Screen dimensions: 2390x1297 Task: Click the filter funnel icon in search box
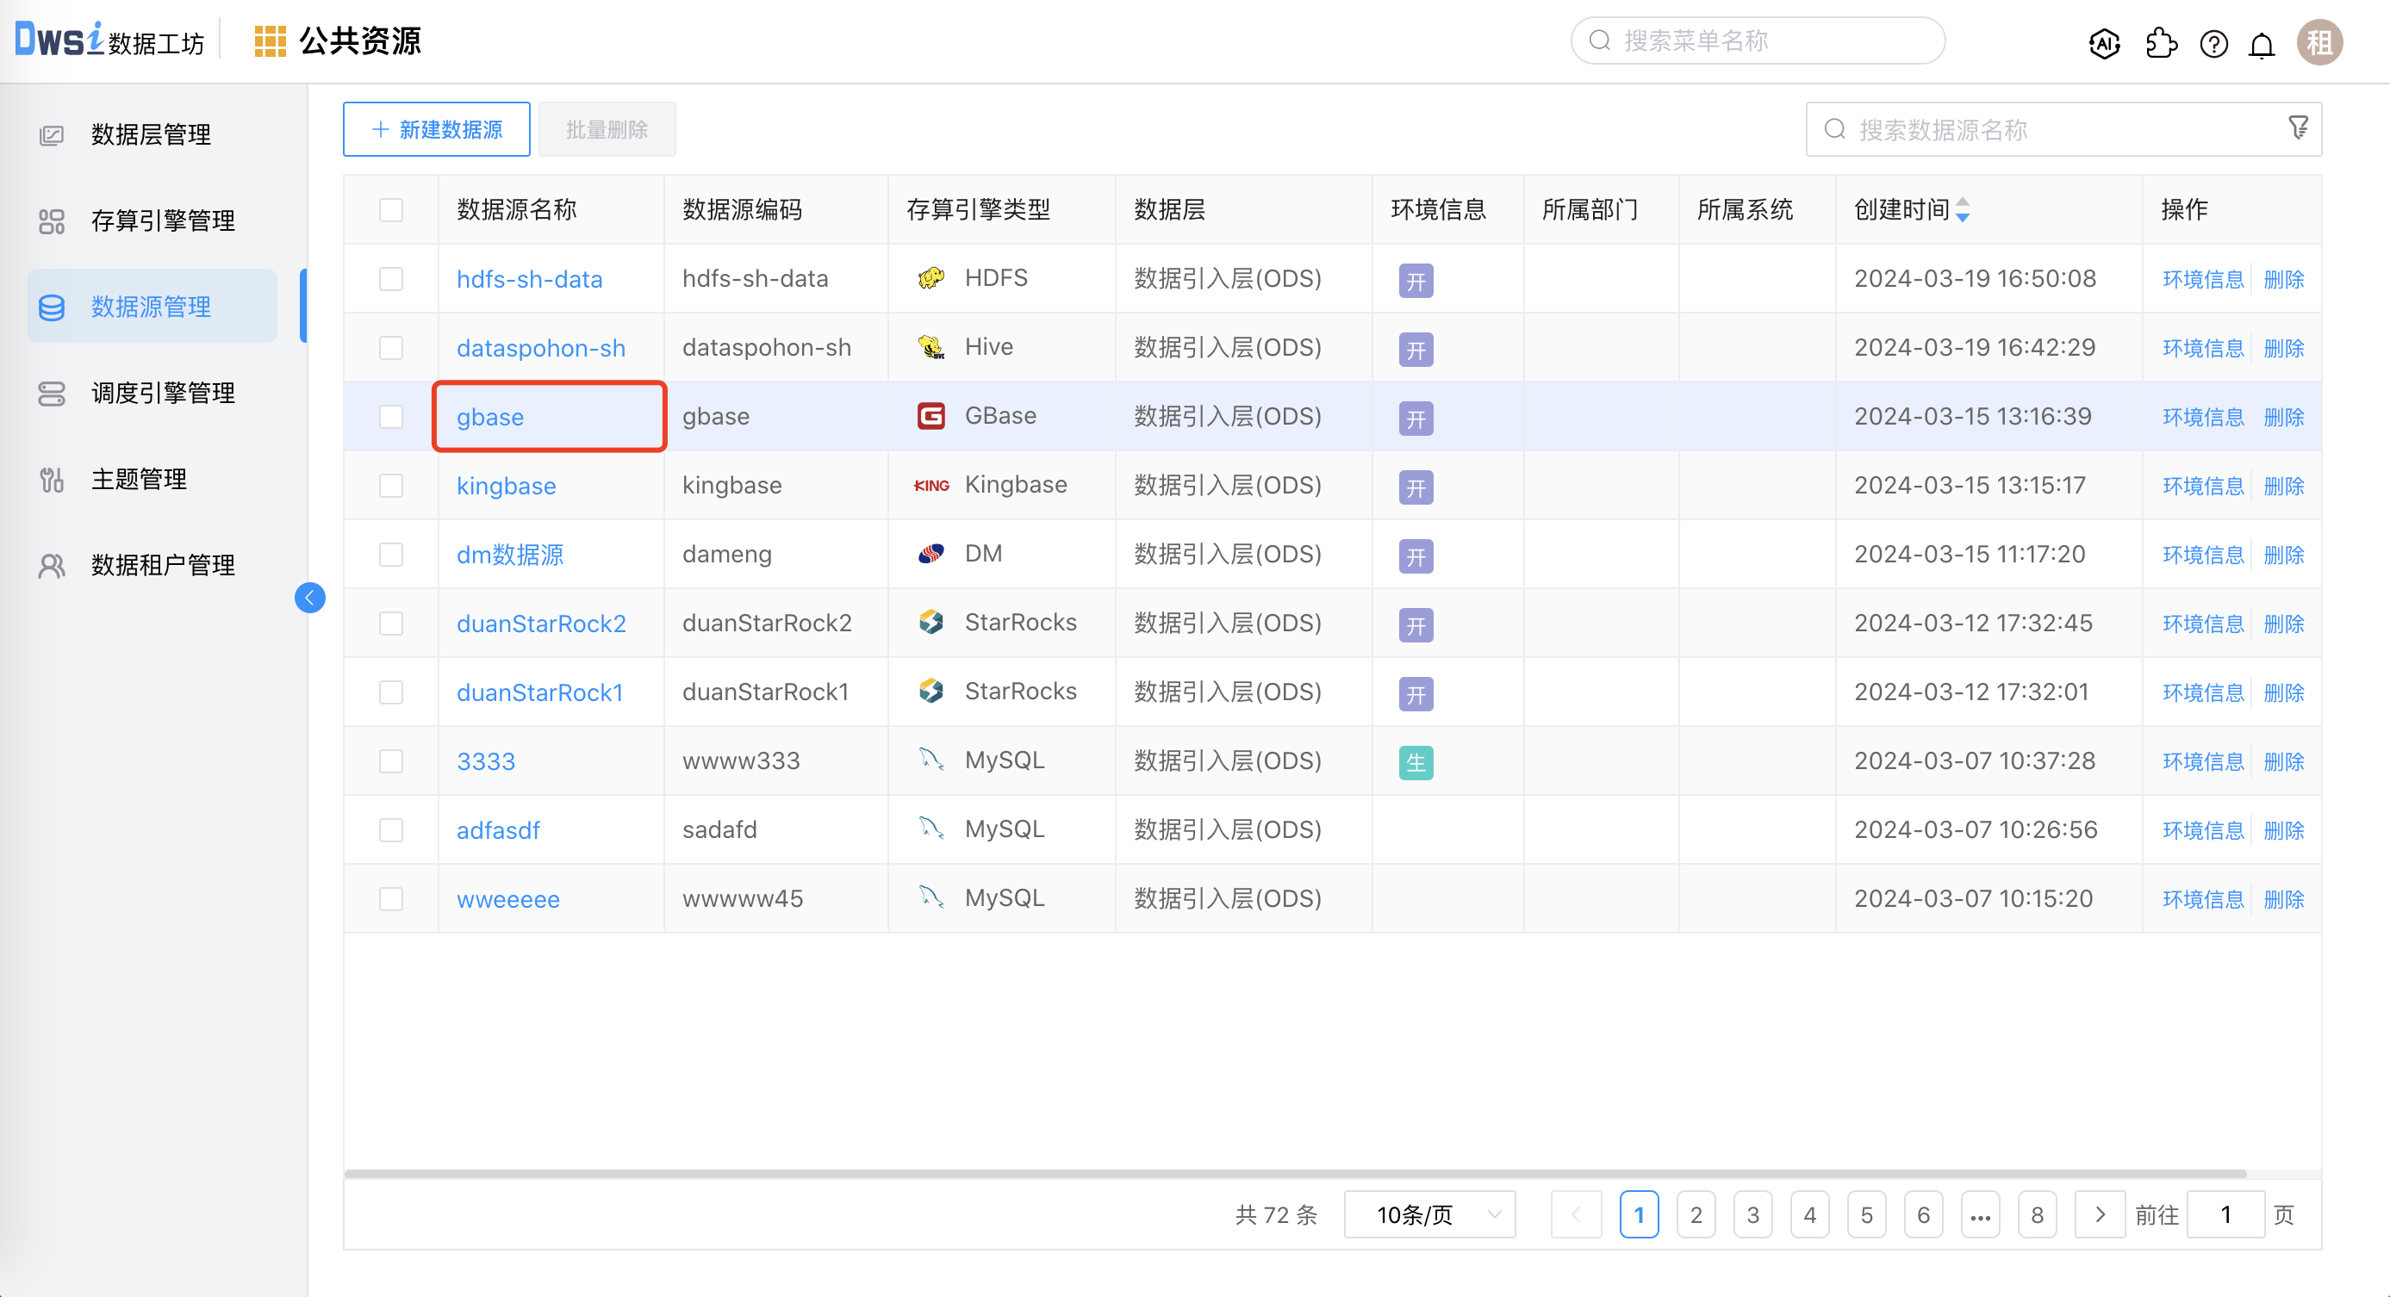[2298, 128]
